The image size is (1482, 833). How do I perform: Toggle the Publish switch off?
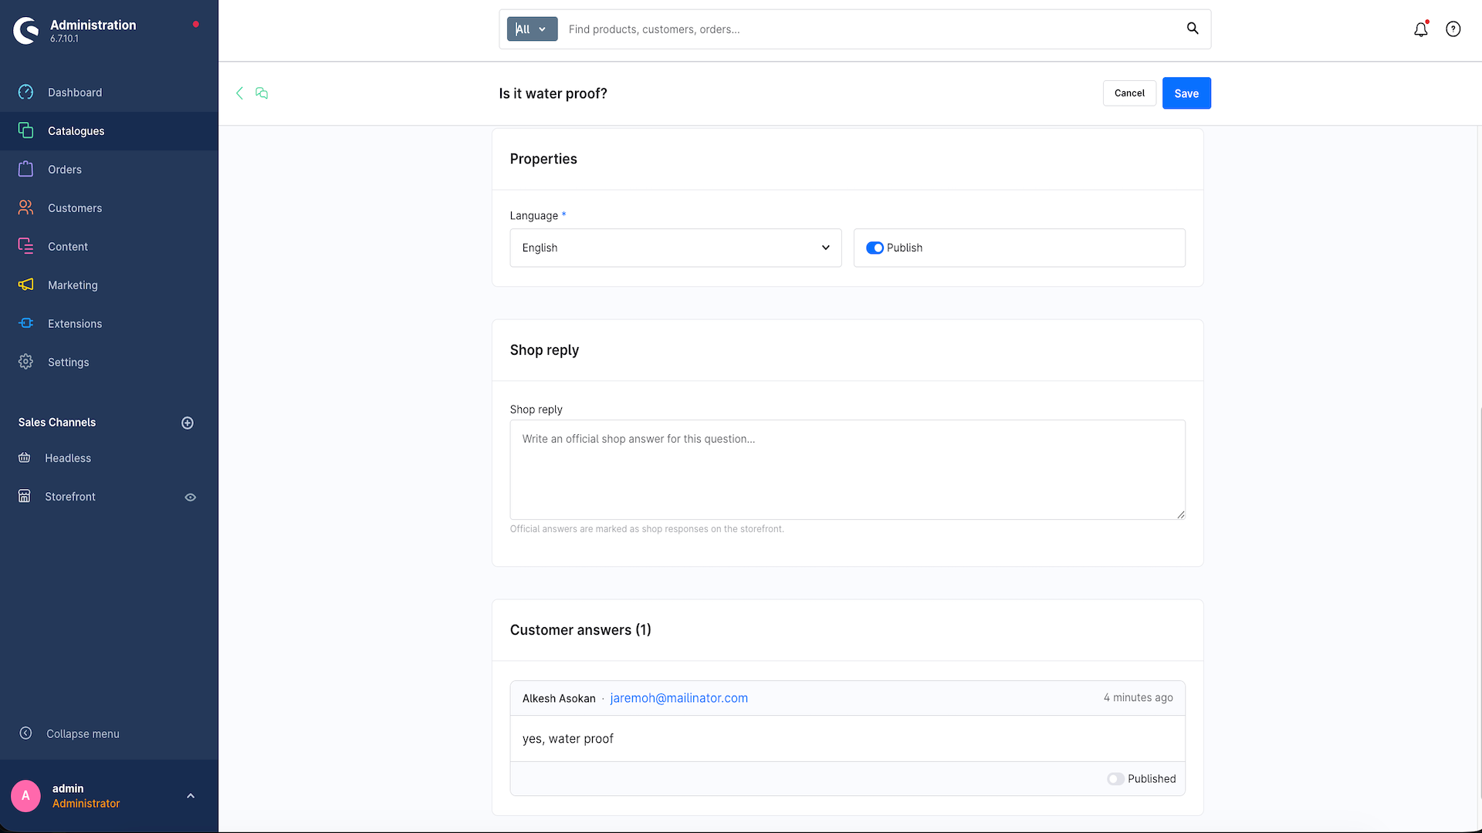(875, 248)
